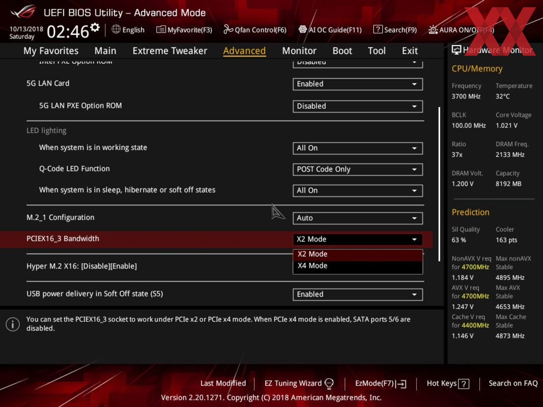Open USB power delivery S5 dropdown
The image size is (543, 407).
pyautogui.click(x=358, y=294)
